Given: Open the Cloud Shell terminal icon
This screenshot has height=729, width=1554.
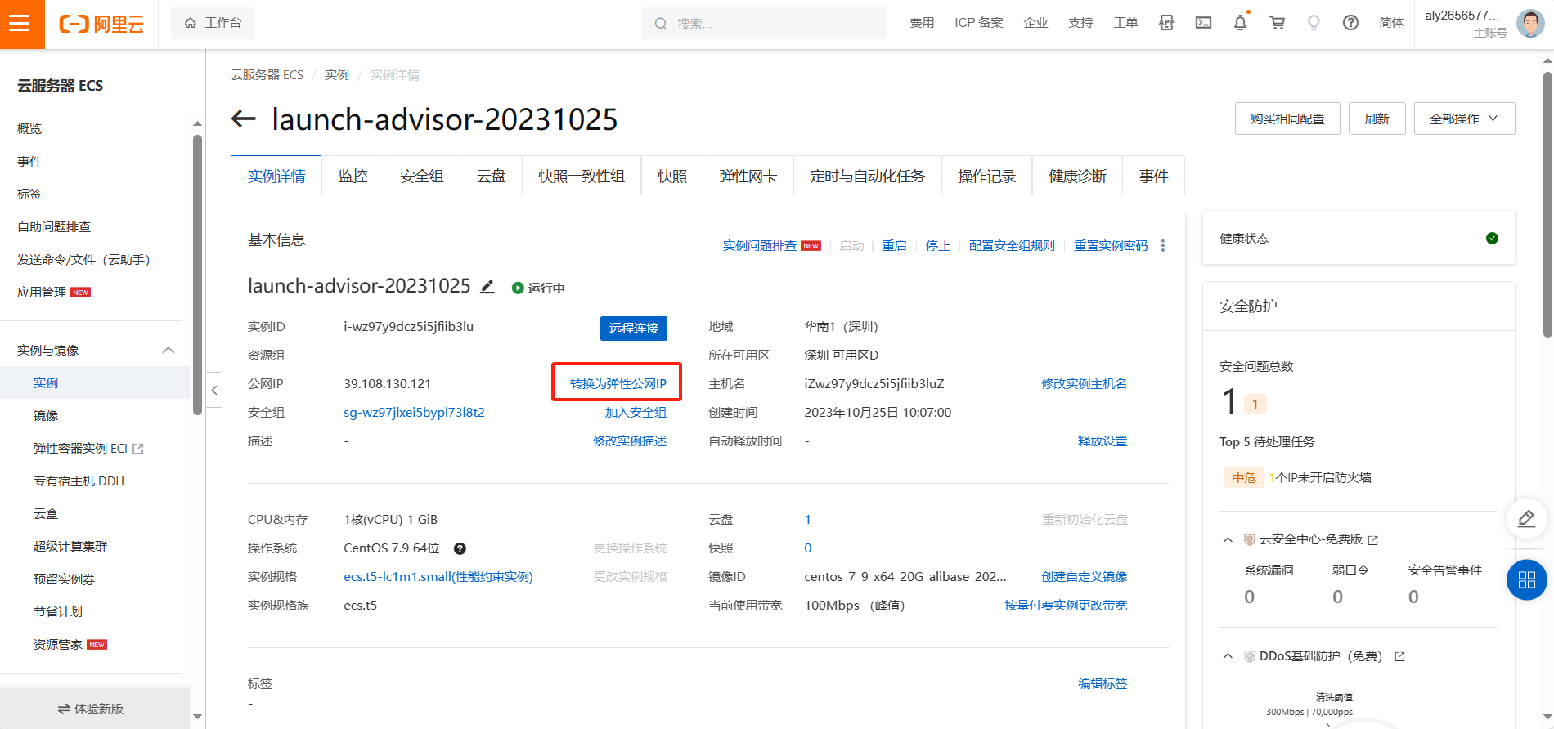Looking at the screenshot, I should pyautogui.click(x=1203, y=23).
